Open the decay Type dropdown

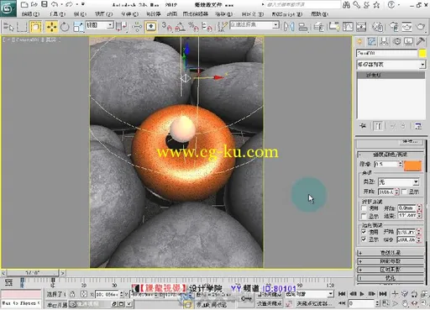click(398, 182)
